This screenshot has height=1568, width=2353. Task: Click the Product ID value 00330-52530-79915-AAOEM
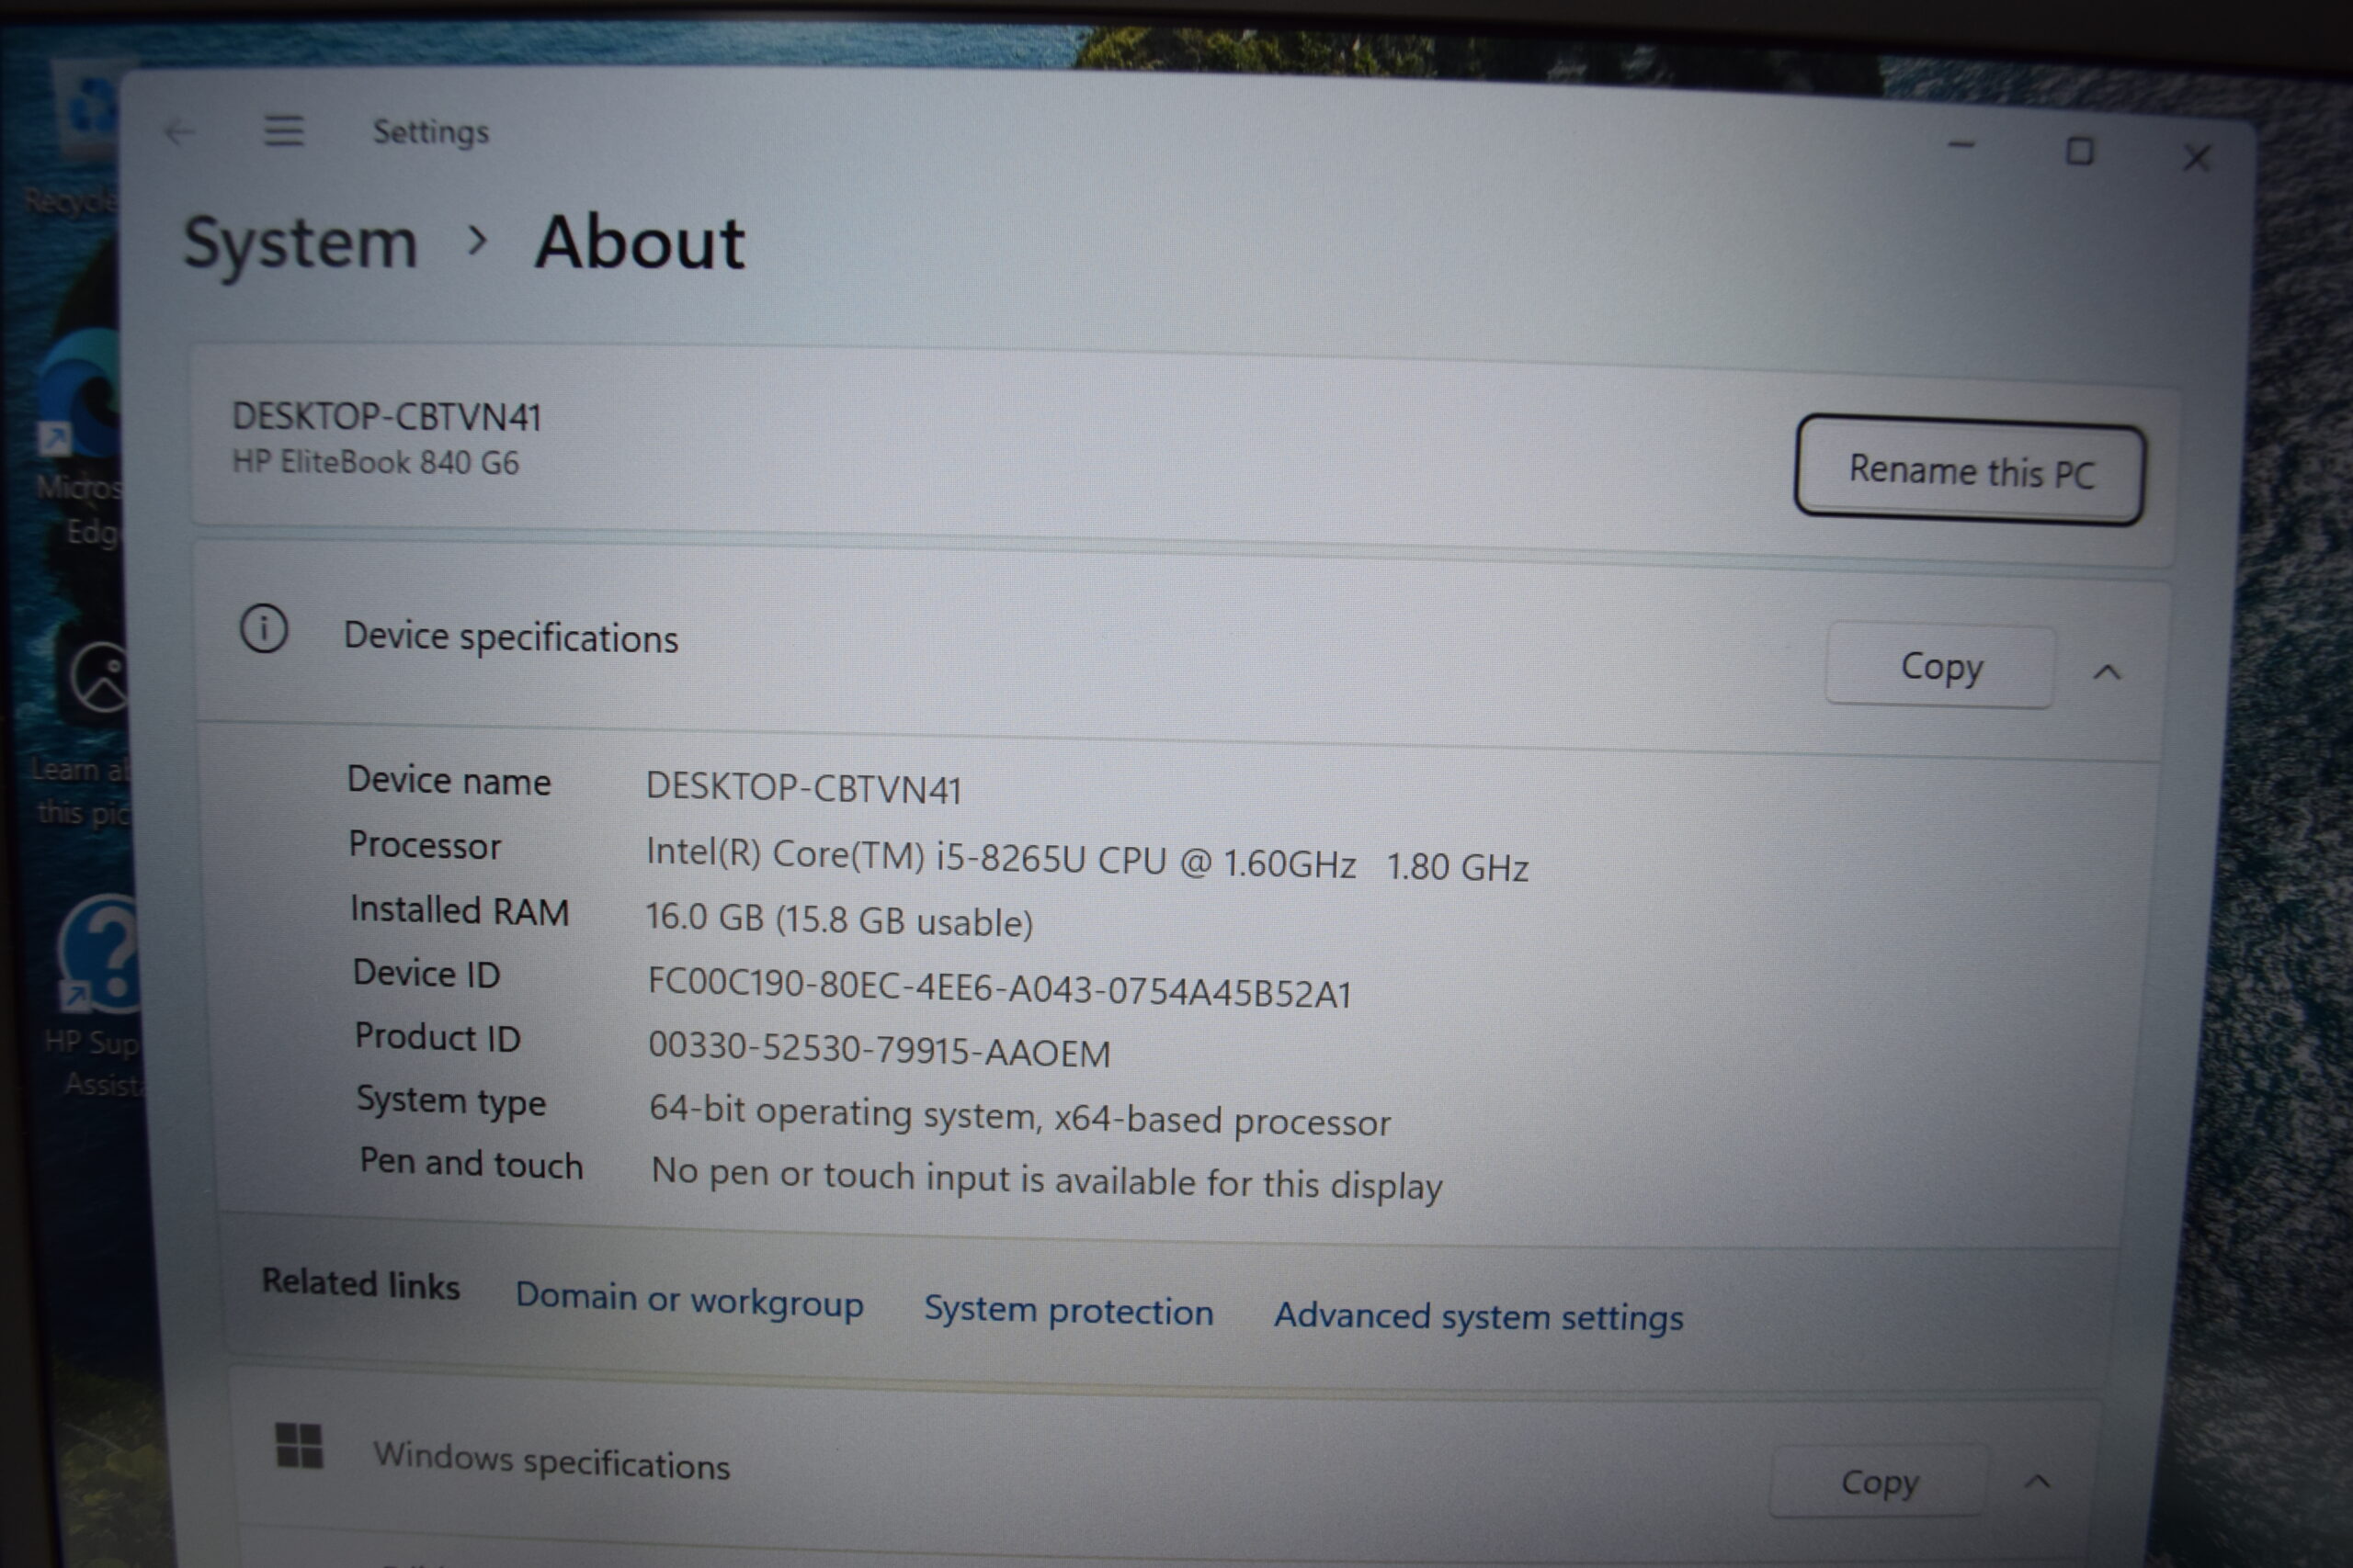[x=879, y=1049]
